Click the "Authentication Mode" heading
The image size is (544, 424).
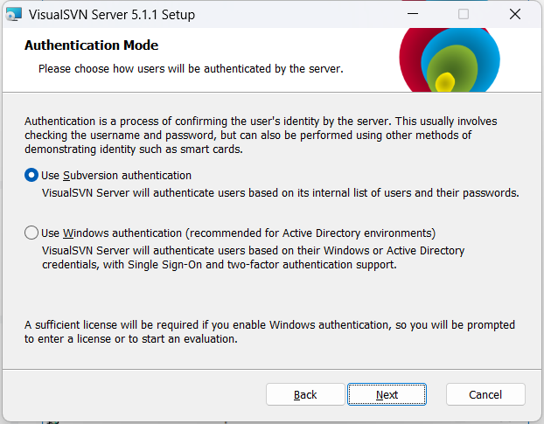pos(91,45)
